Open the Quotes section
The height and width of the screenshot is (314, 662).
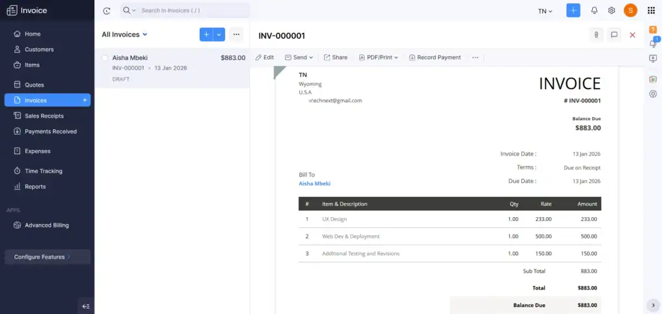[47, 85]
